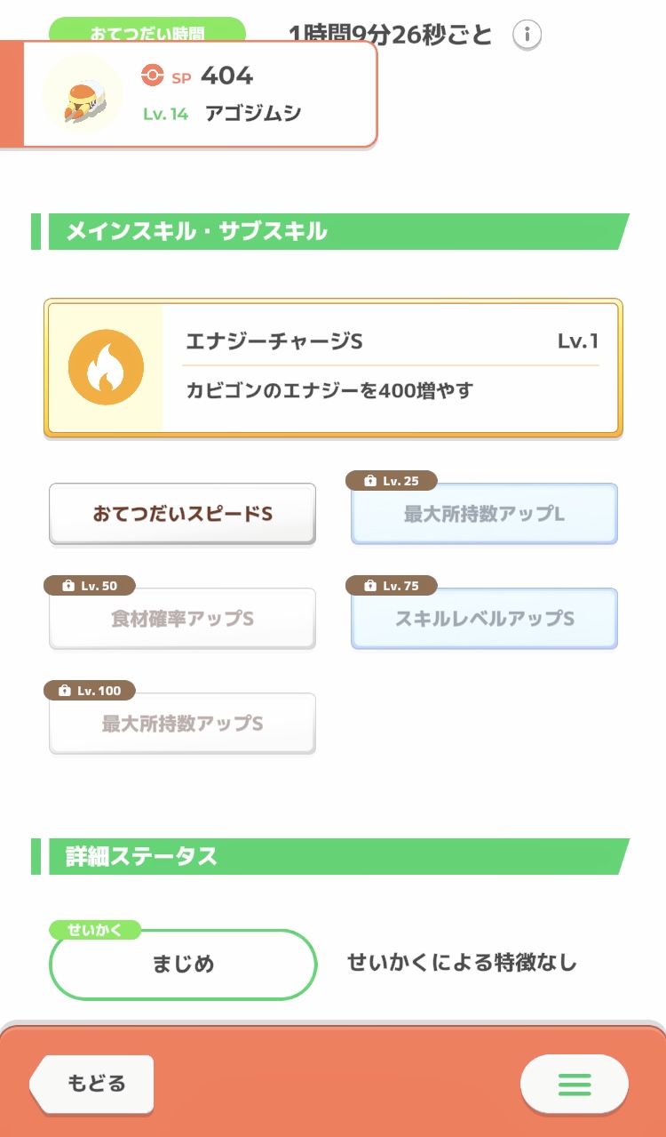Tap the おてつだい時間 green label
The height and width of the screenshot is (1137, 666).
point(147,32)
